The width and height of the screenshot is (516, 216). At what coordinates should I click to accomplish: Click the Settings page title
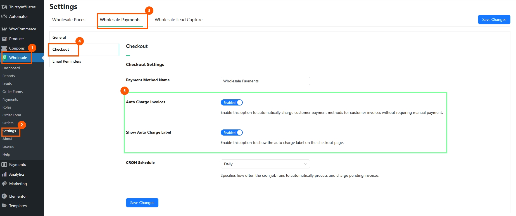63,6
